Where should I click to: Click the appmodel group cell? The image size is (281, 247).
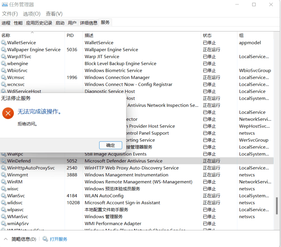(250, 43)
